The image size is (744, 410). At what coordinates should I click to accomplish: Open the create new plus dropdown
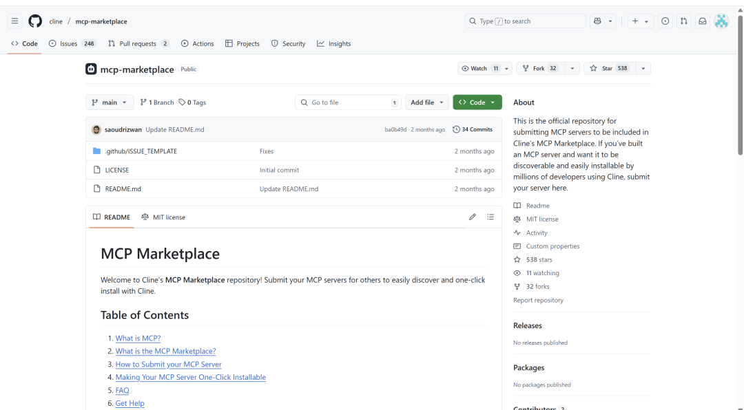(x=641, y=21)
